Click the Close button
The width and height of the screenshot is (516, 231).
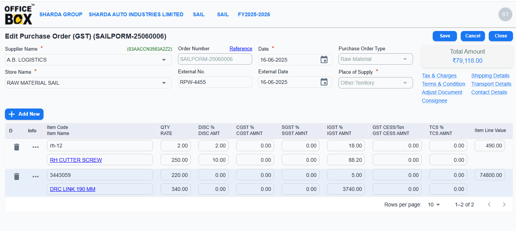pyautogui.click(x=501, y=36)
